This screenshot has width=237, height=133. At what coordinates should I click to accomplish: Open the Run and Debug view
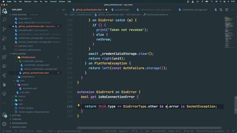pos(4,38)
